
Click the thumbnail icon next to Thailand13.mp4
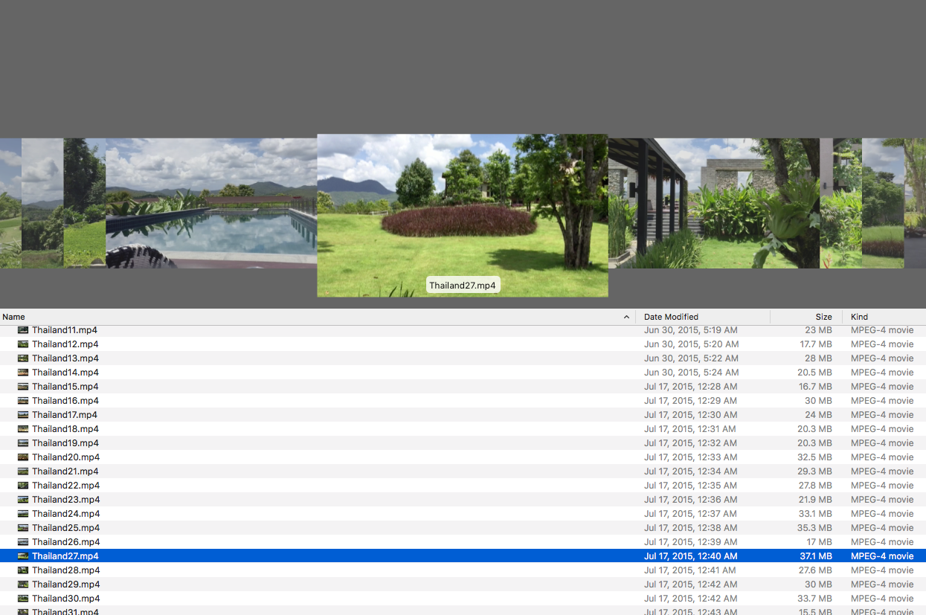[23, 358]
